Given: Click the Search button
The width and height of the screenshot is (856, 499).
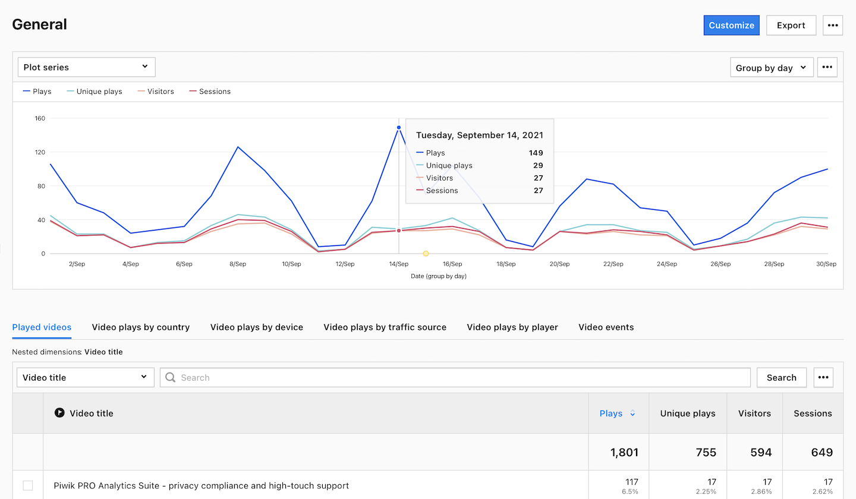Looking at the screenshot, I should pyautogui.click(x=781, y=377).
